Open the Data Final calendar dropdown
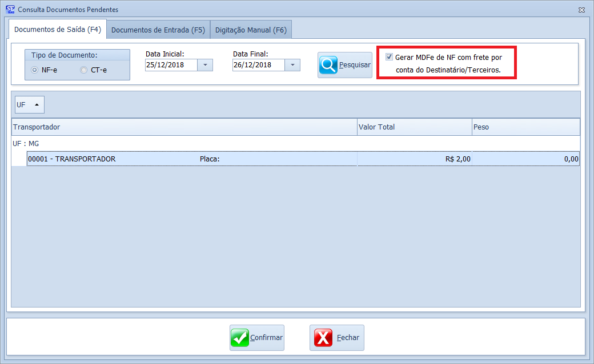594x364 pixels. (292, 65)
